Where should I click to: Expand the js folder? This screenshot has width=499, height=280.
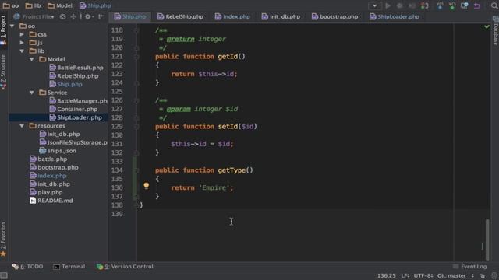[x=22, y=43]
